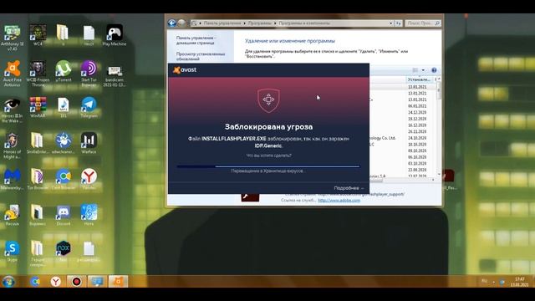535x301 pixels.
Task: Launch Malwarebytes from the desktop
Action: tap(13, 179)
